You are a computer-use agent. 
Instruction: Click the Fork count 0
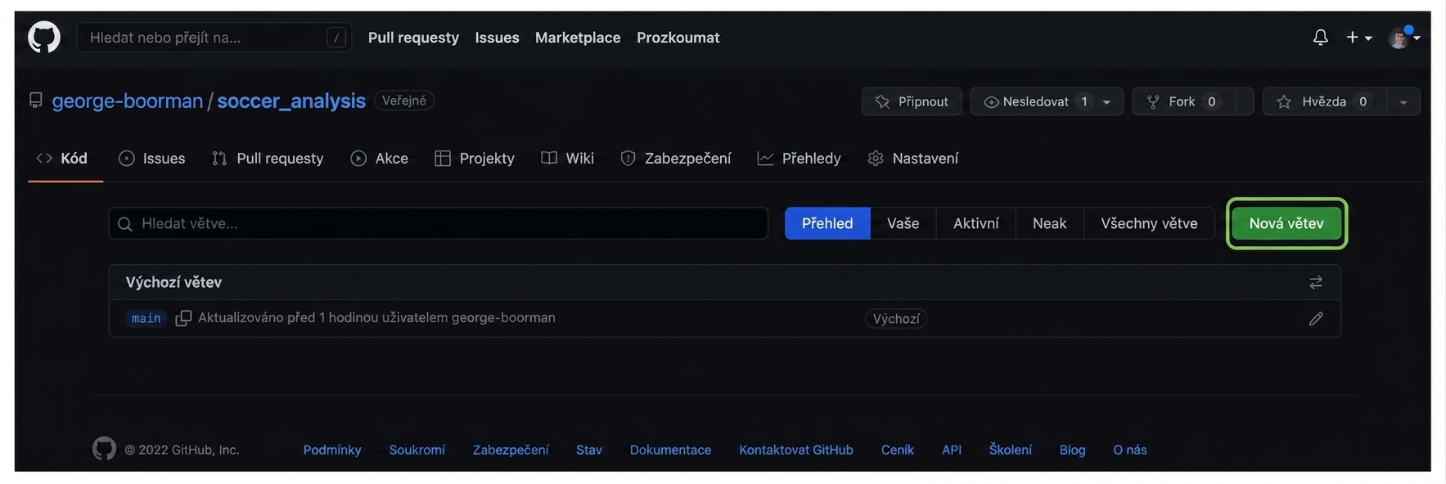(1212, 101)
